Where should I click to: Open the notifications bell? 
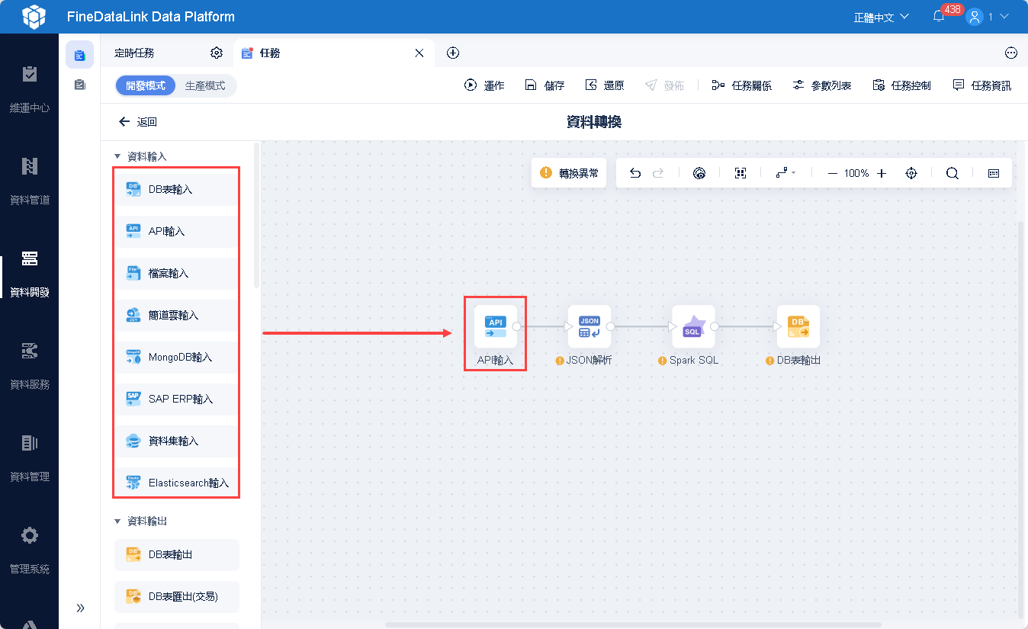939,16
